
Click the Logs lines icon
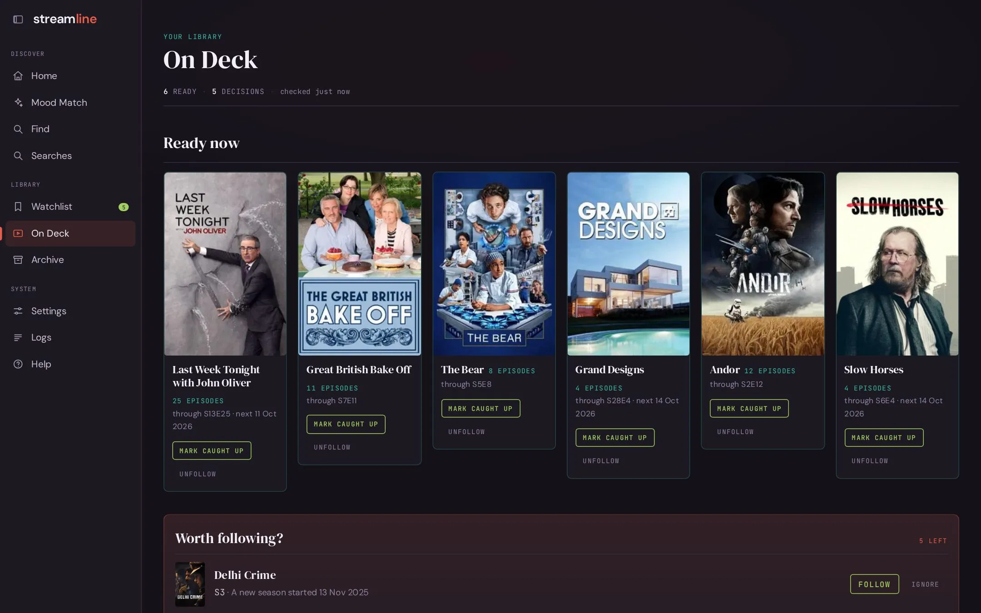[x=18, y=337]
